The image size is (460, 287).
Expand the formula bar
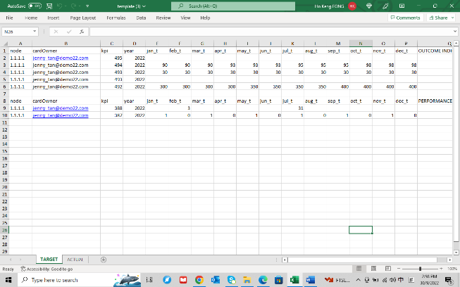coord(454,32)
